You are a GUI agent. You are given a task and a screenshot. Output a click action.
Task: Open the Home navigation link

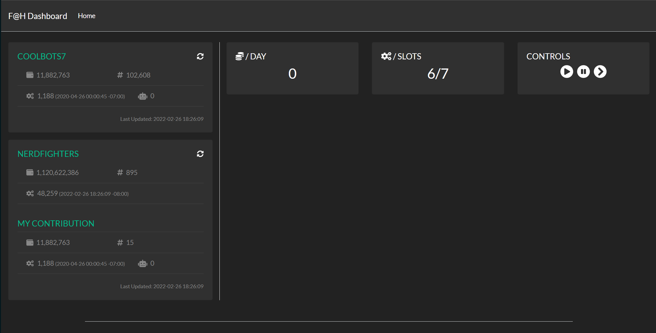point(86,16)
